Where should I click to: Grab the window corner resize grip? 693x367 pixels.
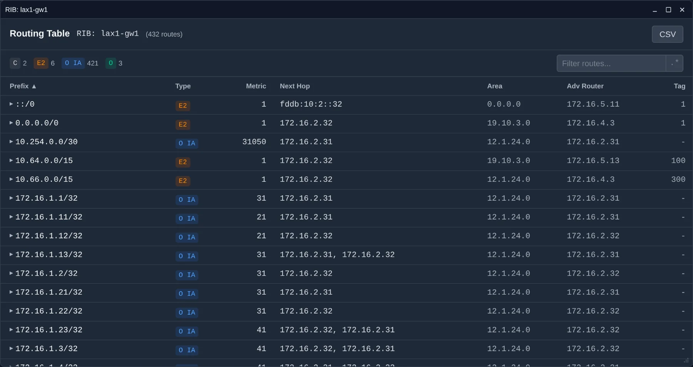(686, 360)
